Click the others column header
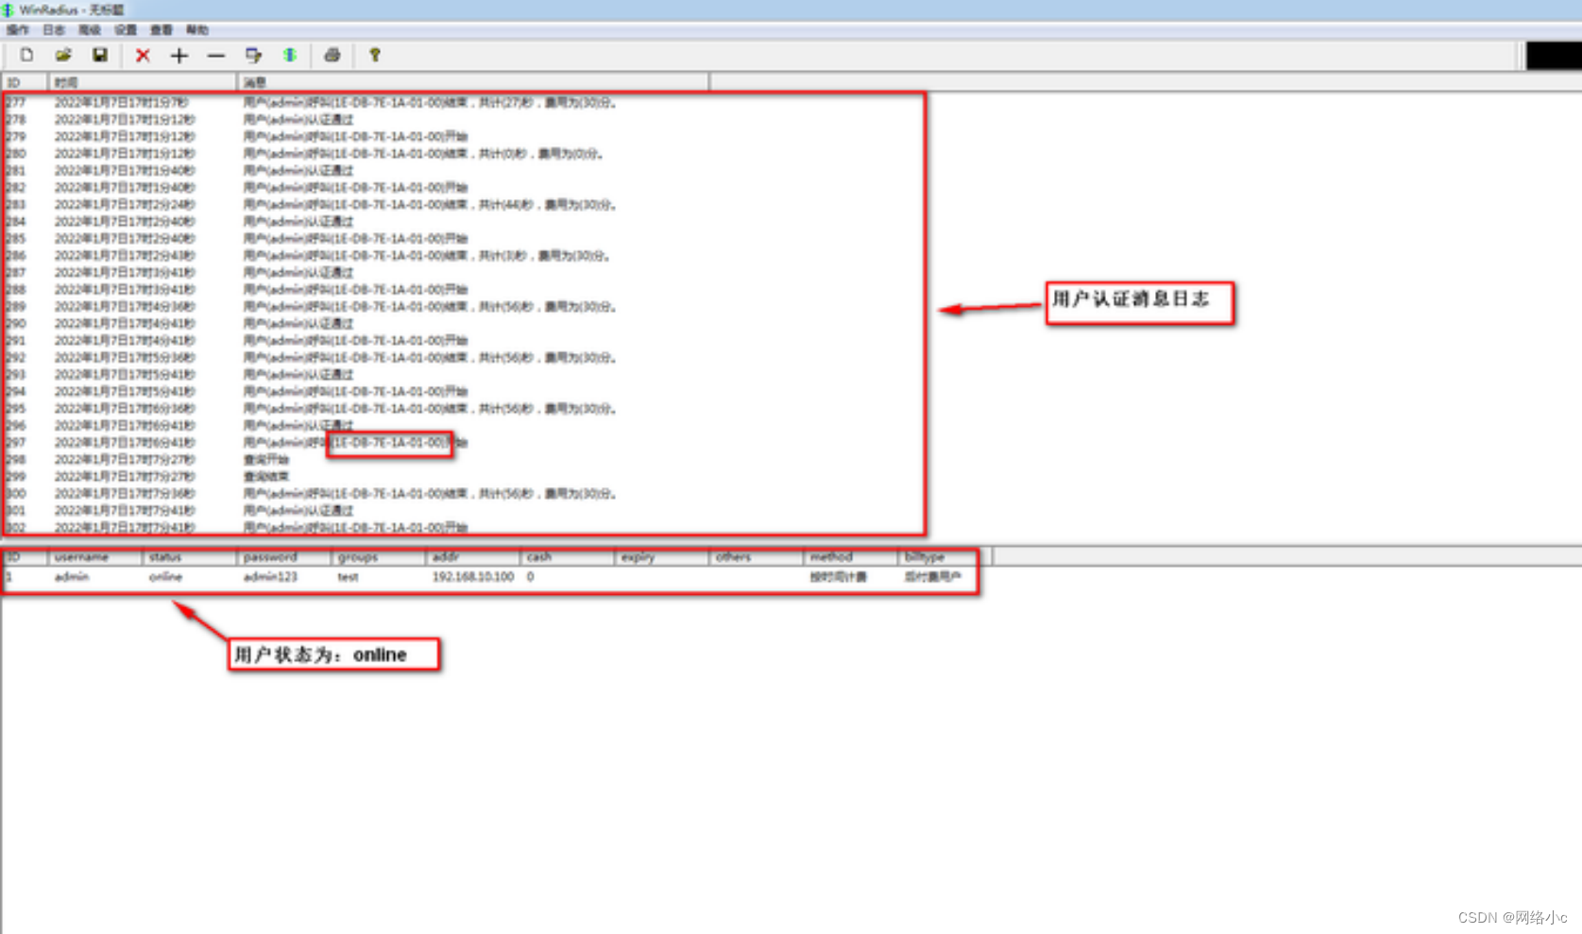1582x934 pixels. [x=757, y=557]
